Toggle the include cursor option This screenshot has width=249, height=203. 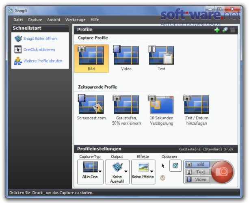[163, 166]
